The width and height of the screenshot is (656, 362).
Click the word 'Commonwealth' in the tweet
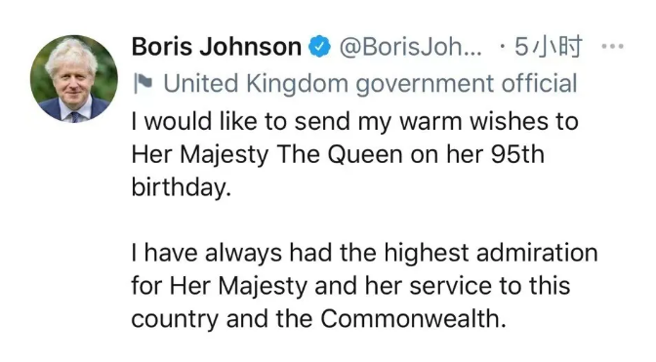tap(410, 318)
